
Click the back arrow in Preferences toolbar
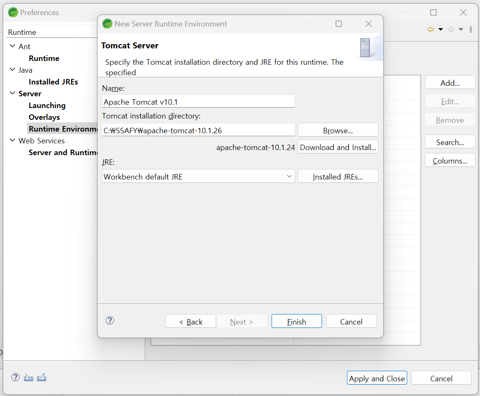431,29
